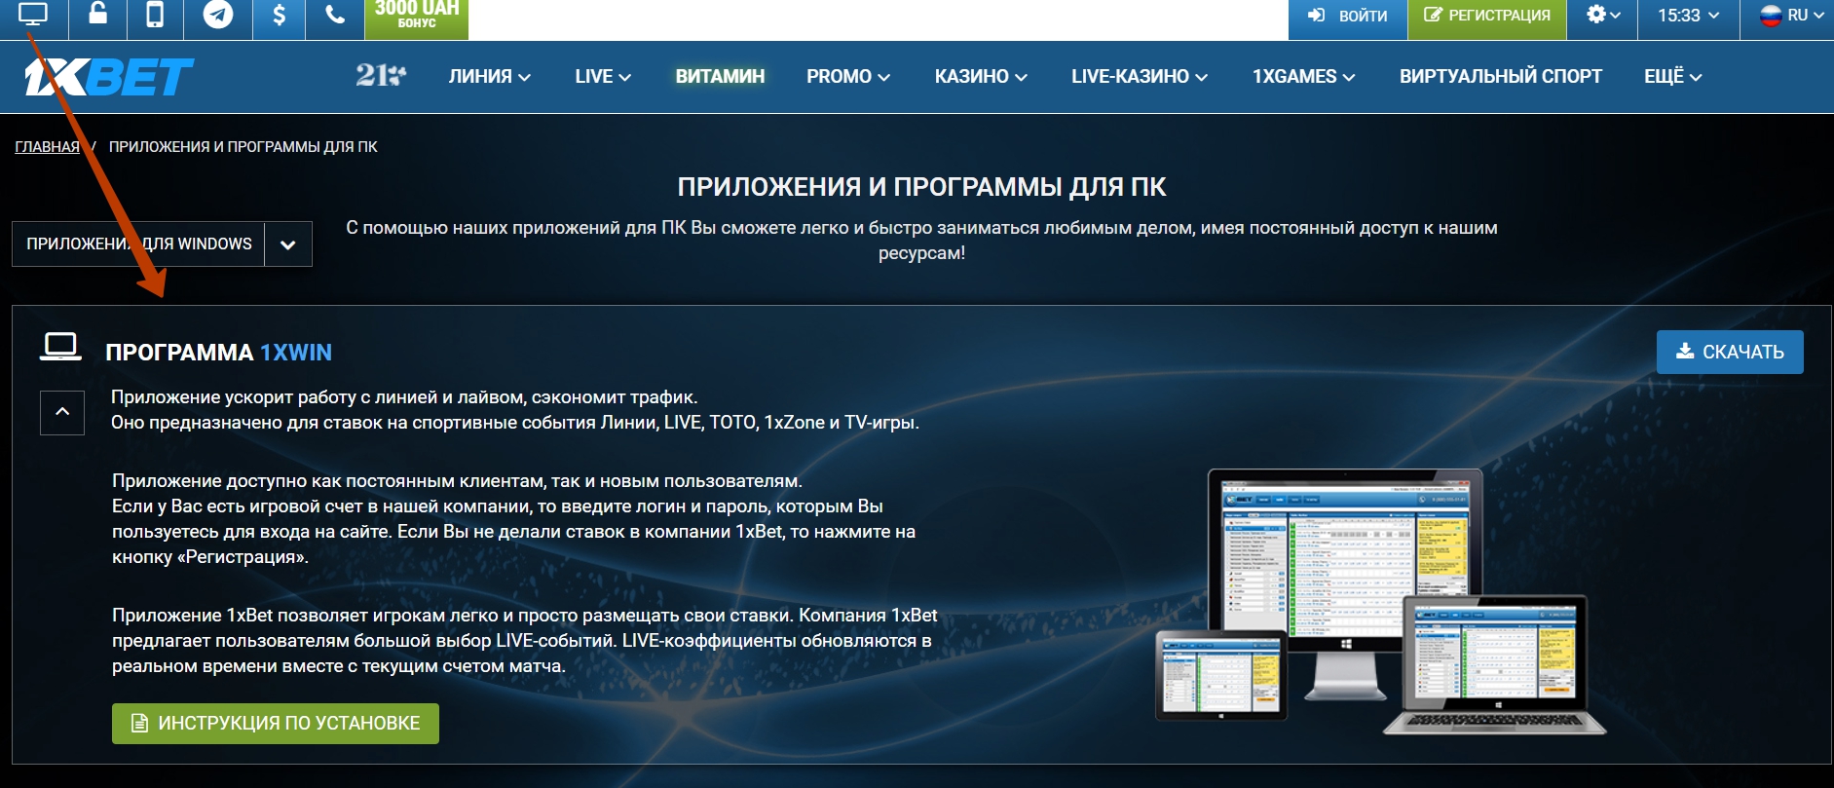The width and height of the screenshot is (1834, 788).
Task: Expand ЕЩЁ menu
Action: pyautogui.click(x=1673, y=76)
